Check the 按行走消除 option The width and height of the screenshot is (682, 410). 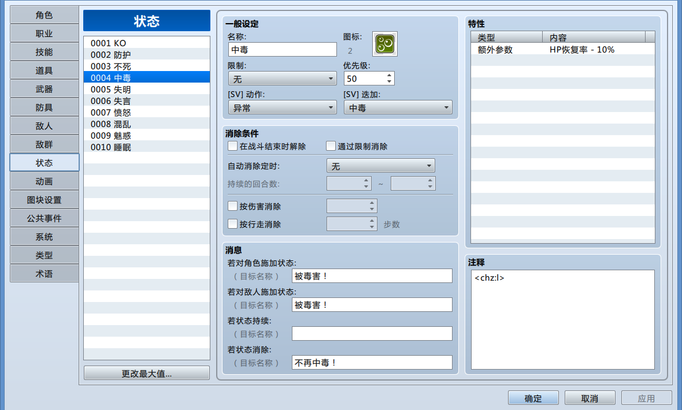pos(233,224)
